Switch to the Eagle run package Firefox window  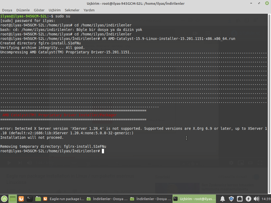point(64,199)
